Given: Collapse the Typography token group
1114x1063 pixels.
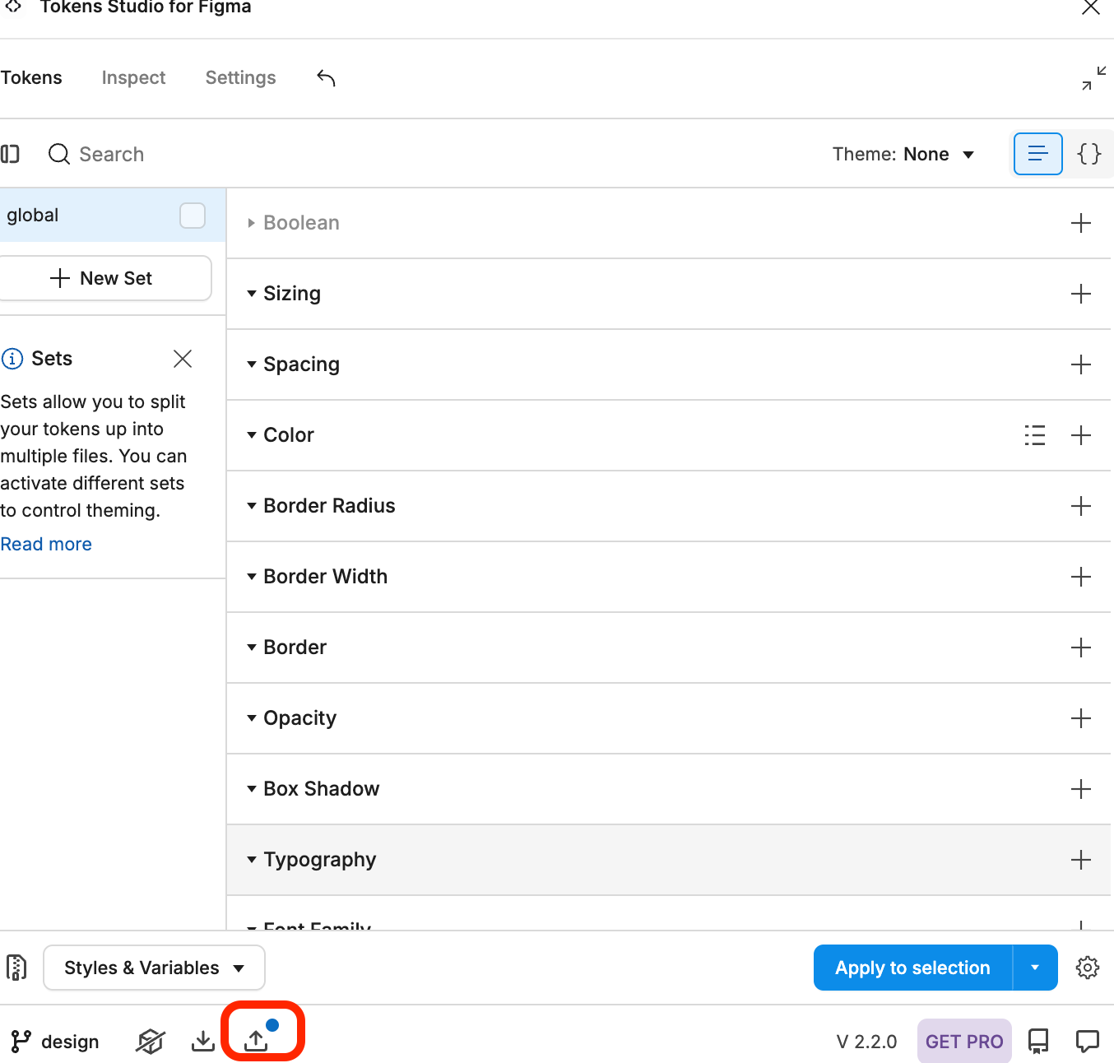Looking at the screenshot, I should (252, 860).
